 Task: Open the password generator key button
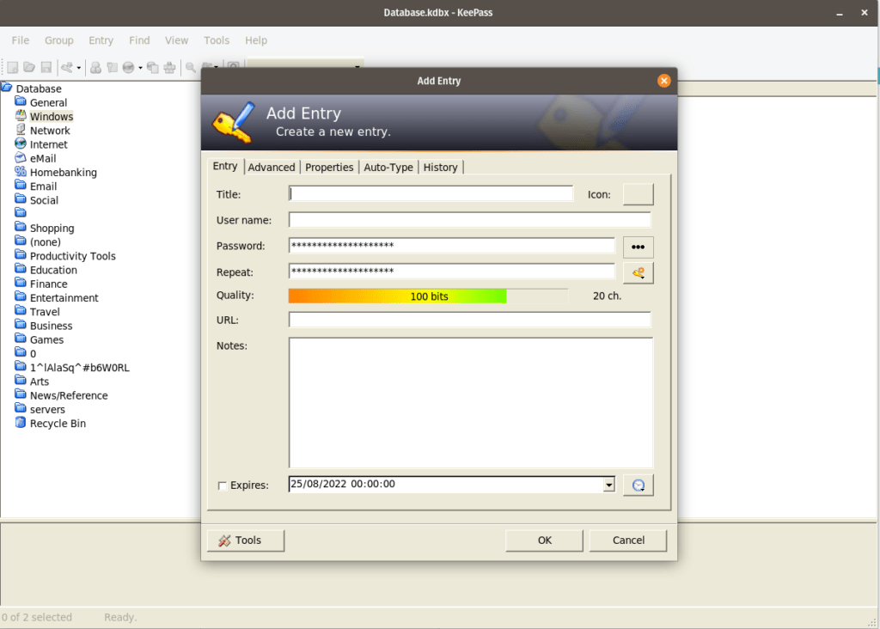pos(639,273)
